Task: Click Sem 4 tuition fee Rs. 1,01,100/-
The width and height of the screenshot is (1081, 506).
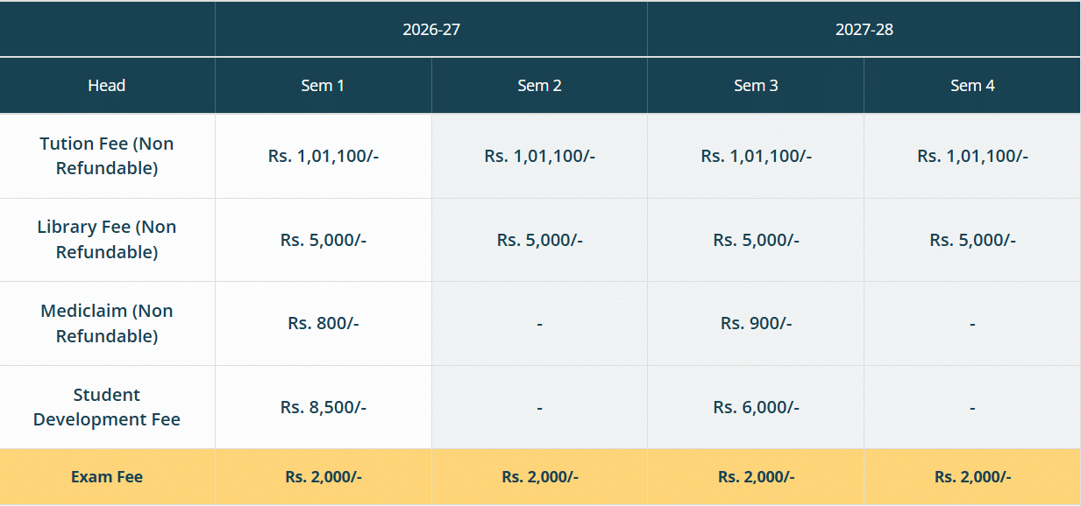Action: click(x=972, y=157)
